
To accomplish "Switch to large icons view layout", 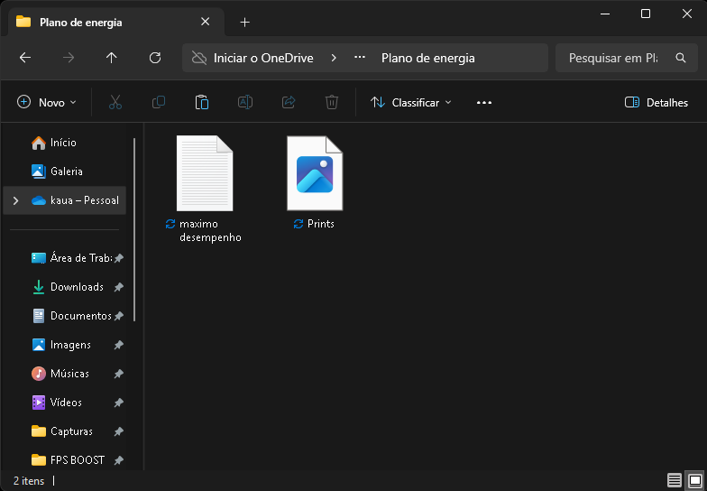I will pyautogui.click(x=694, y=480).
